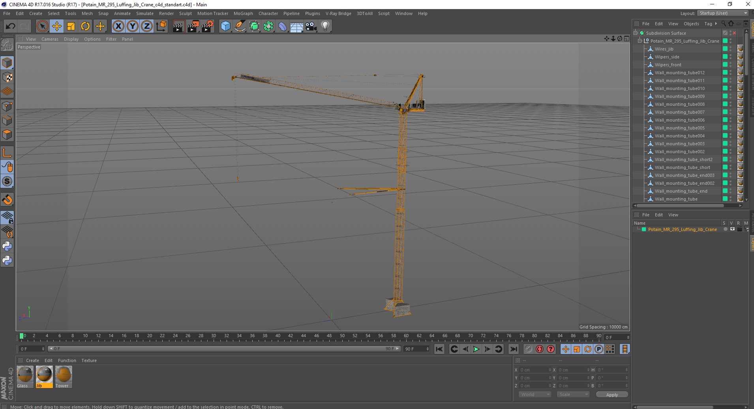Select the Tower material
Viewport: 754px width, 409px height.
[64, 377]
